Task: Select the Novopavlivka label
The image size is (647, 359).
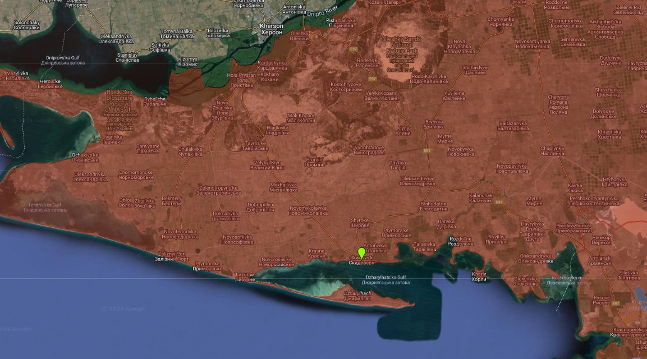Action: [x=512, y=168]
